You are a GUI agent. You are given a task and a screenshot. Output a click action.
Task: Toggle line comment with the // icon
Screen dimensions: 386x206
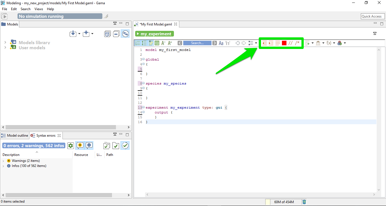(x=290, y=43)
